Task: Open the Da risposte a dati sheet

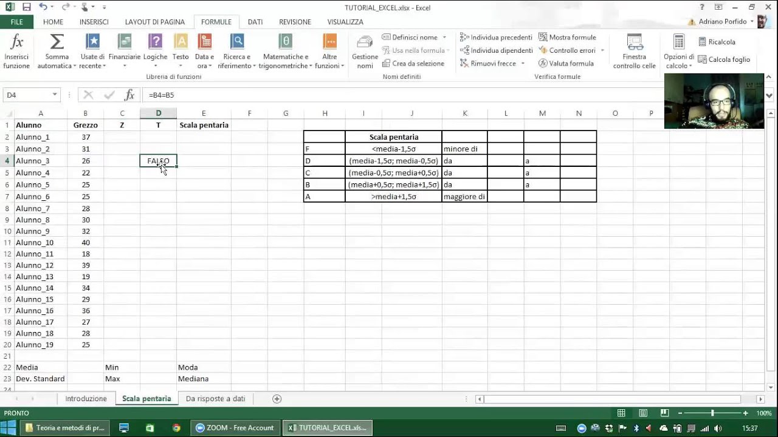Action: (x=216, y=399)
